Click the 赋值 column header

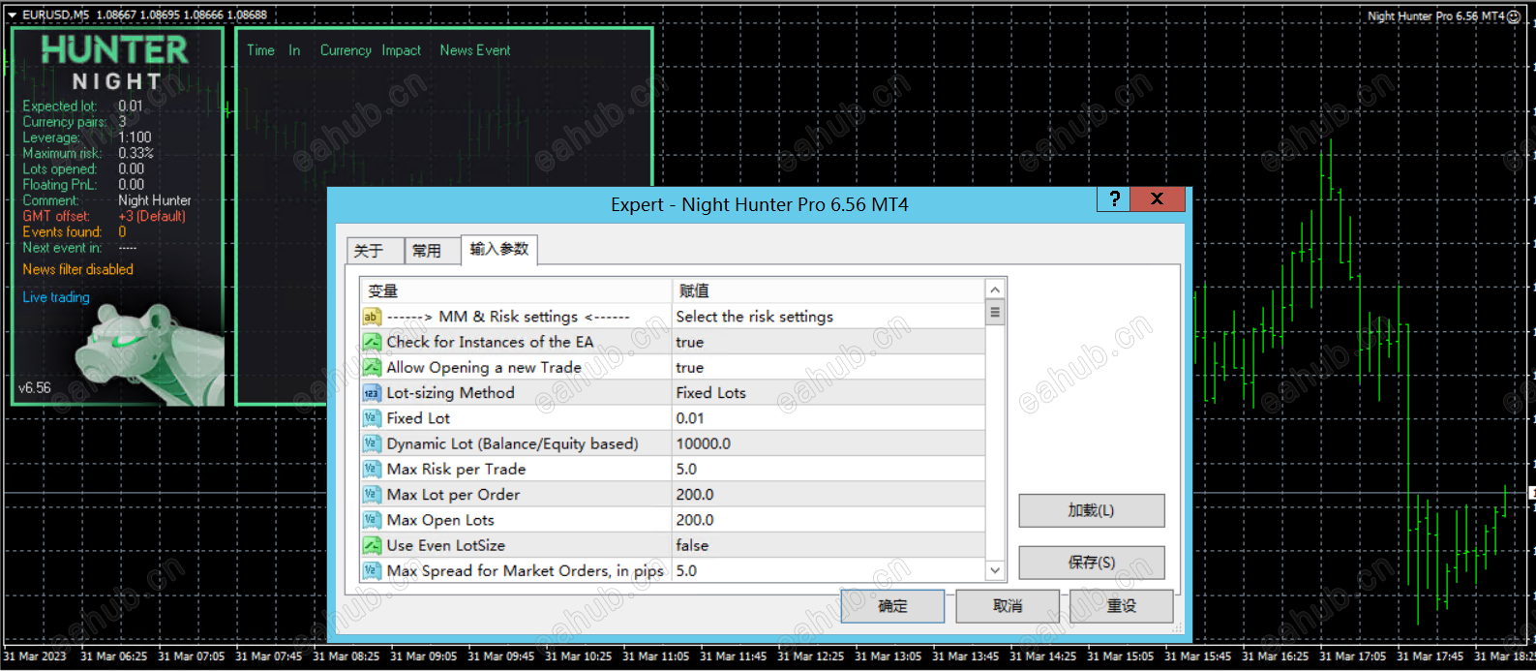[x=828, y=290]
